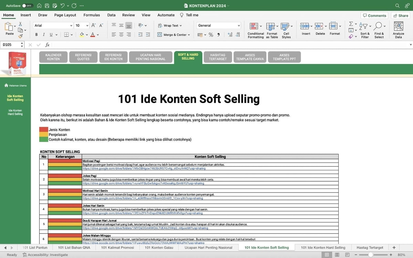Click the Format Painter brush icon

20,36
